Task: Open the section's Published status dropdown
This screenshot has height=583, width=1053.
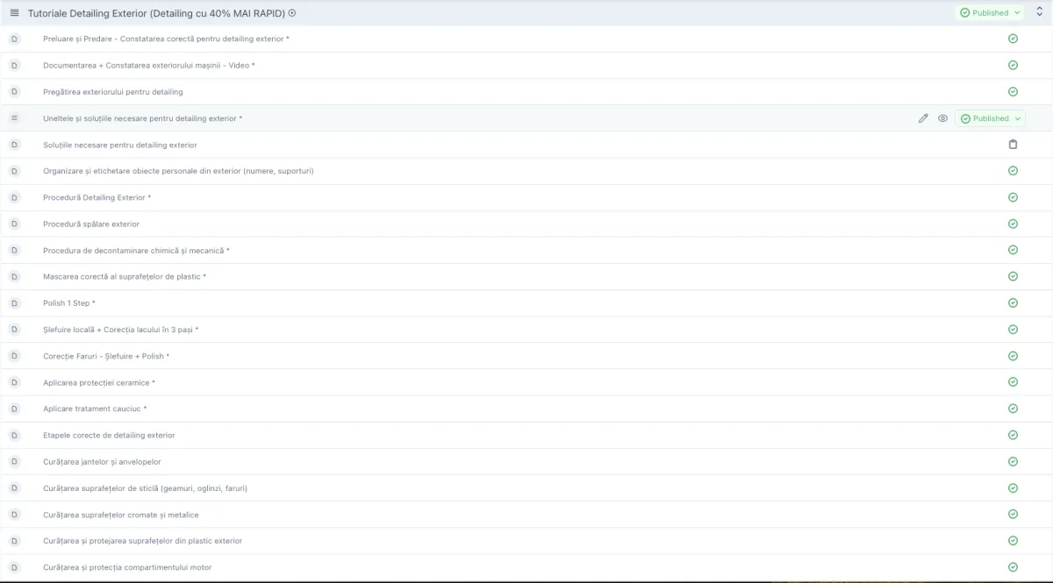Action: [990, 12]
